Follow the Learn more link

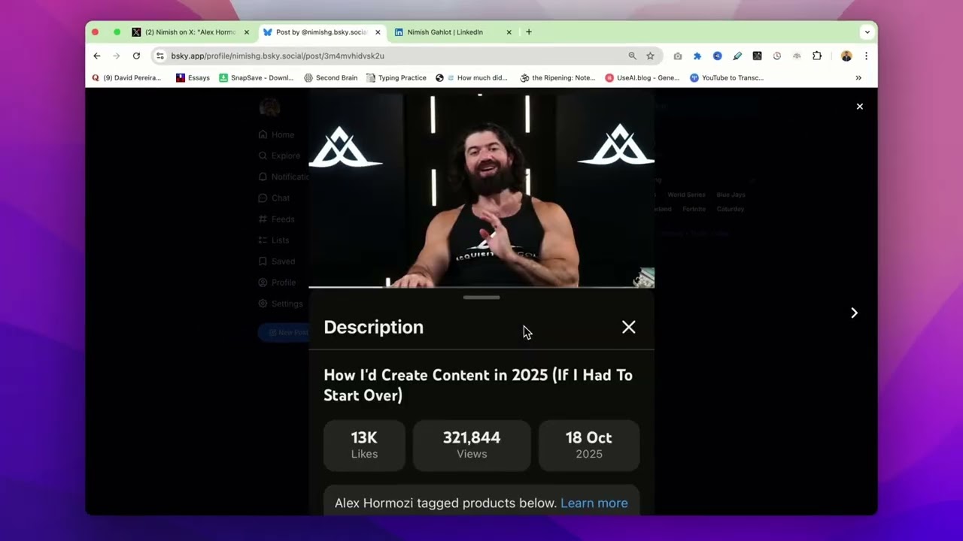click(x=594, y=503)
